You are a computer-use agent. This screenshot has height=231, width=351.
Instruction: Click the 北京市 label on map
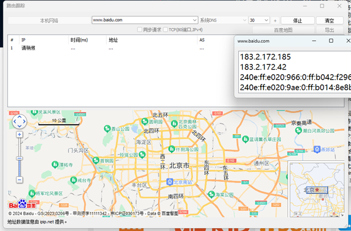180,166
